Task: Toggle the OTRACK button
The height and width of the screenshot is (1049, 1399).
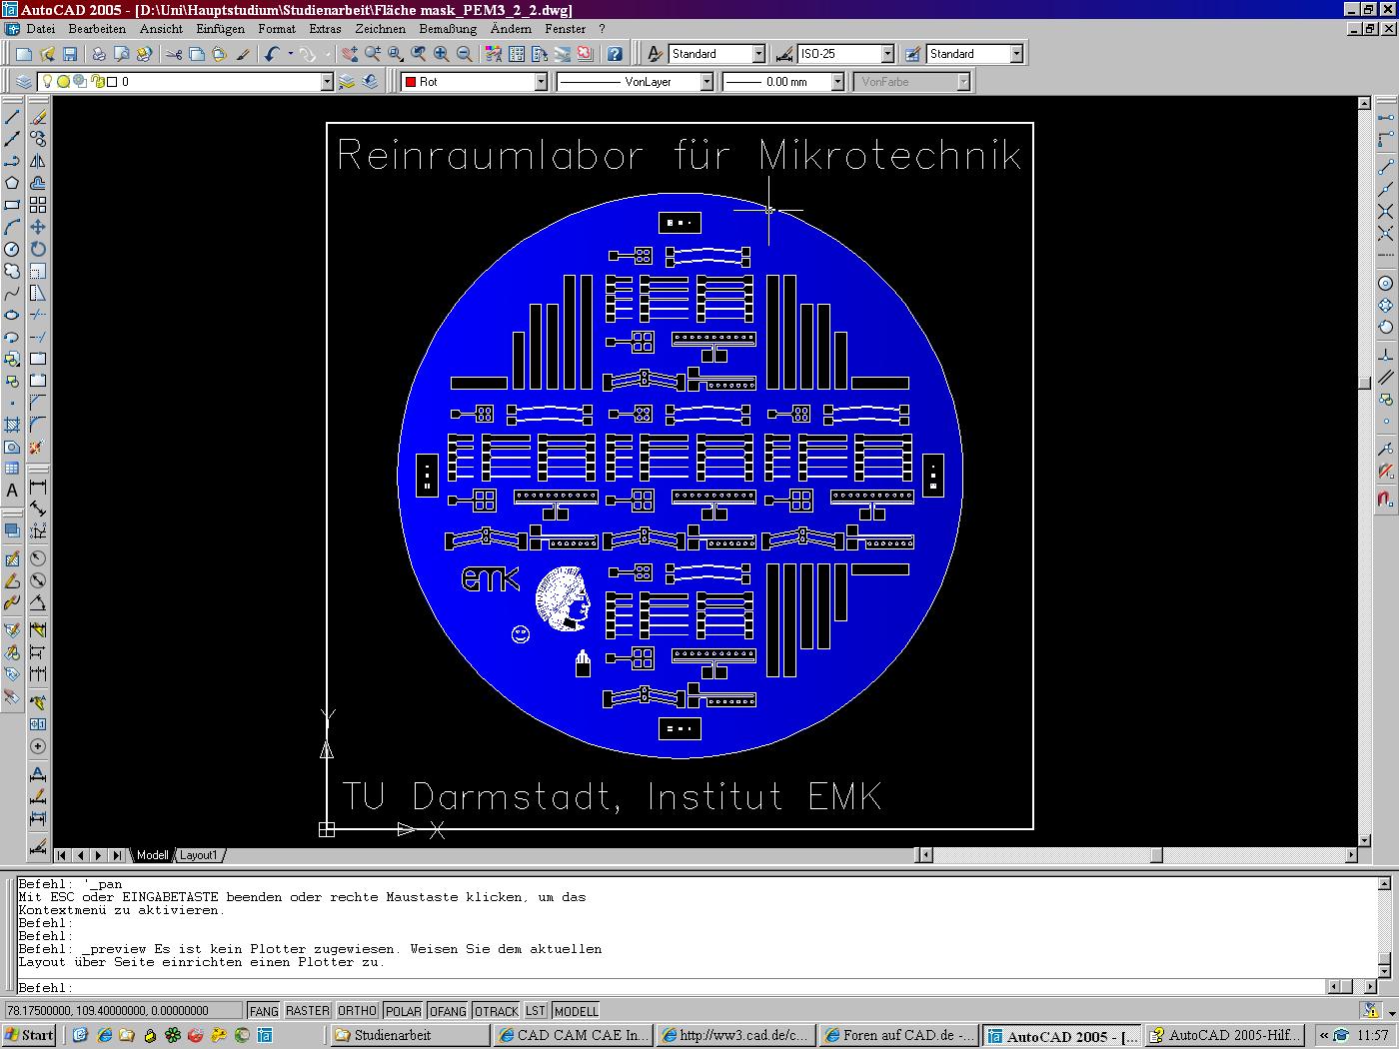Action: coord(496,1011)
